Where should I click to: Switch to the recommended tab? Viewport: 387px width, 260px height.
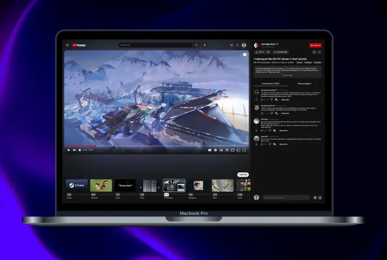pyautogui.click(x=304, y=84)
